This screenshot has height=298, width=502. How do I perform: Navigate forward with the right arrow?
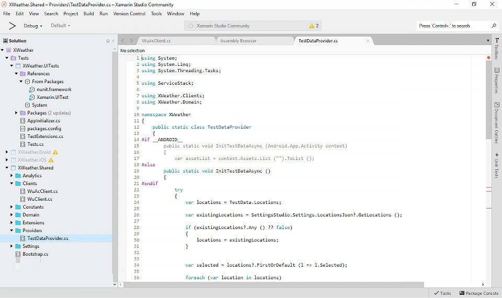131,41
